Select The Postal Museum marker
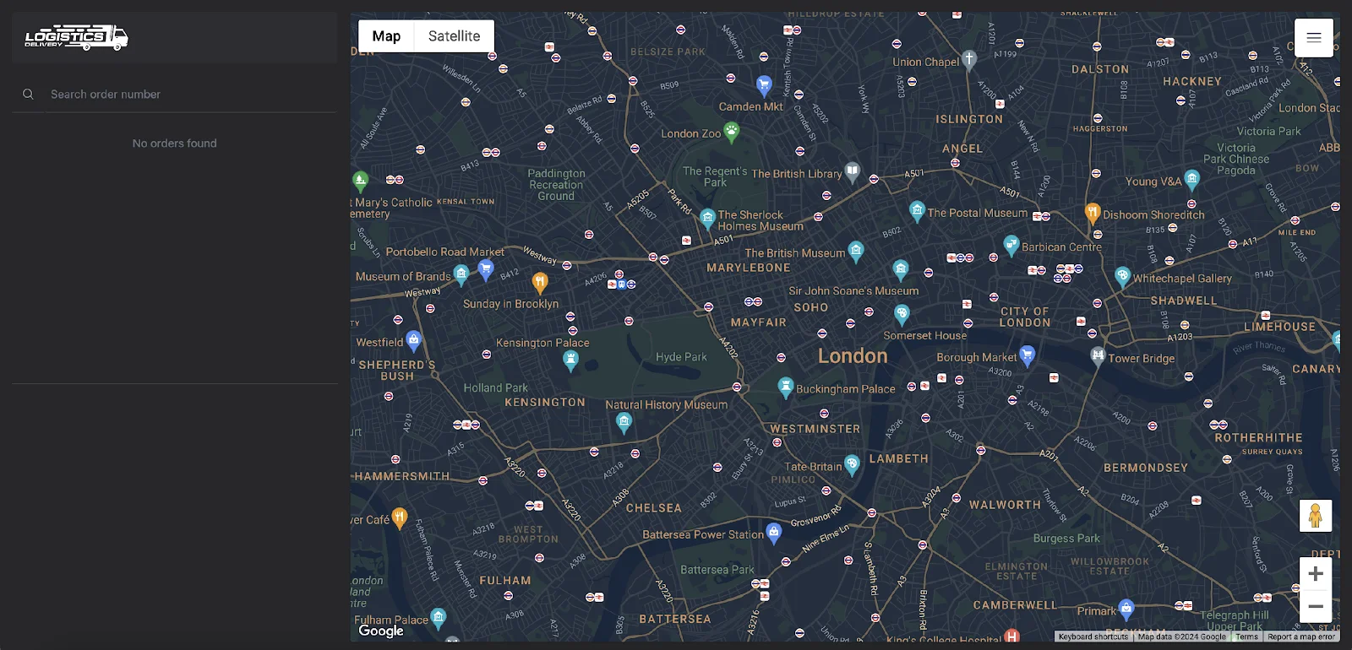 coord(917,210)
